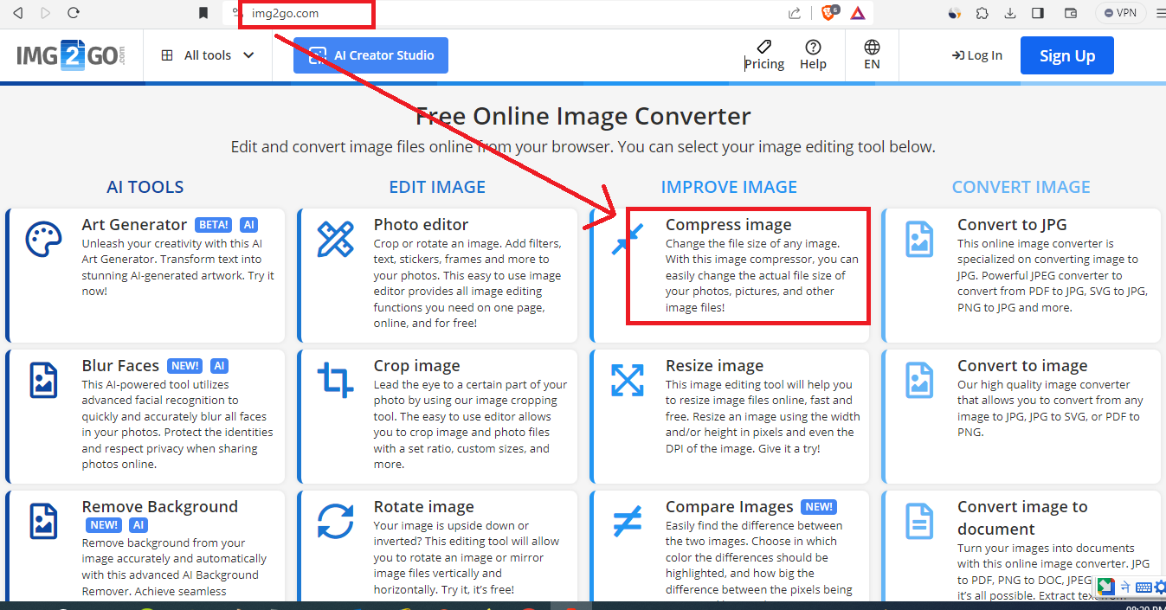The width and height of the screenshot is (1166, 610).
Task: Open the EN language selector
Action: point(872,55)
